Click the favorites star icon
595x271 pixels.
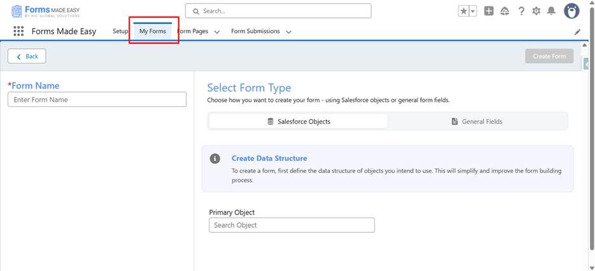coord(463,11)
